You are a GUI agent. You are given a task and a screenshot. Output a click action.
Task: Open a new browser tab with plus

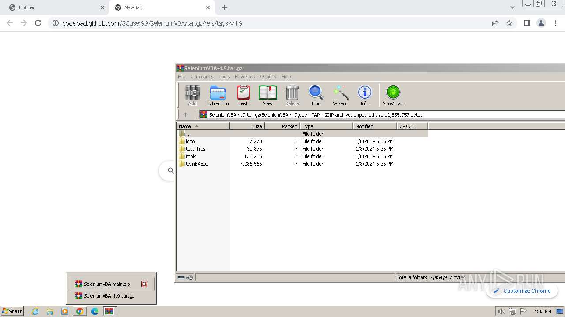225,7
